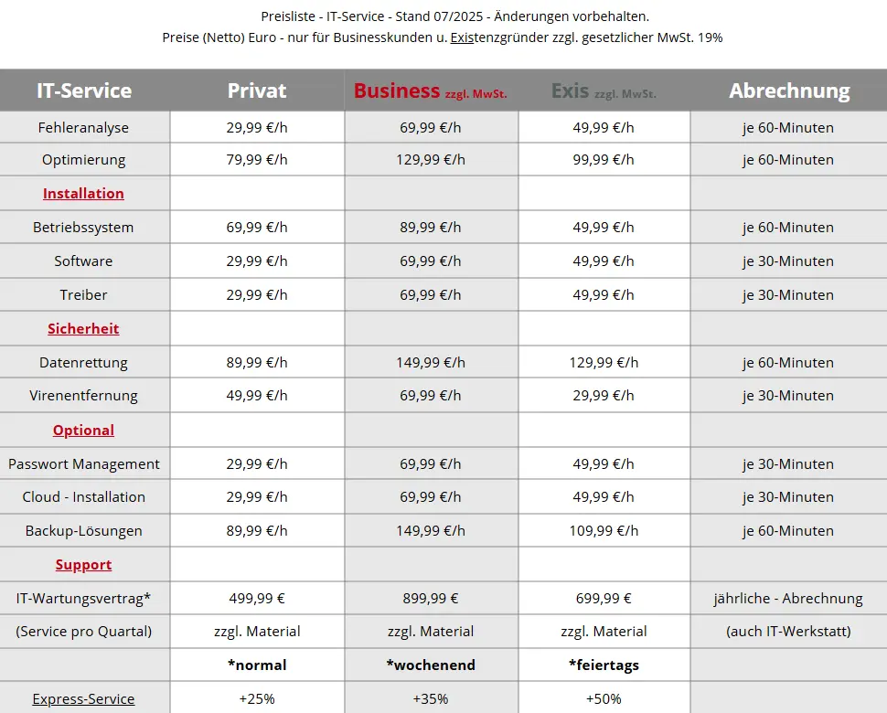Click the Express-Service link

[x=83, y=699]
